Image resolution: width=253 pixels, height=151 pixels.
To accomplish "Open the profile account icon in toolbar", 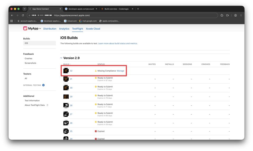I will click(236, 15).
